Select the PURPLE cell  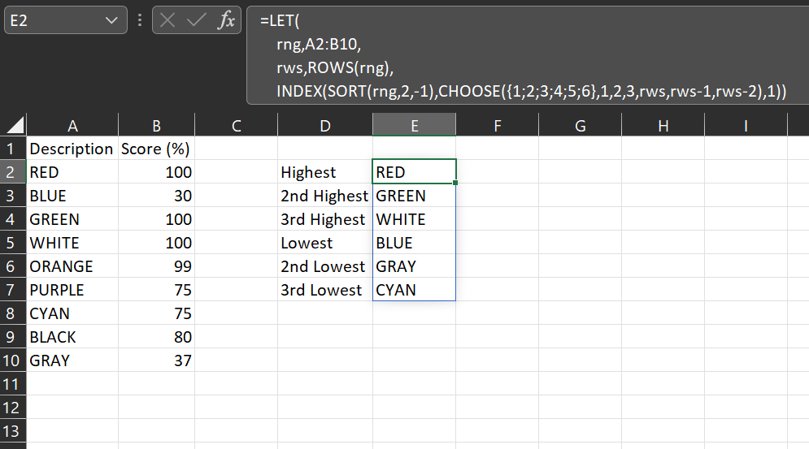point(72,290)
